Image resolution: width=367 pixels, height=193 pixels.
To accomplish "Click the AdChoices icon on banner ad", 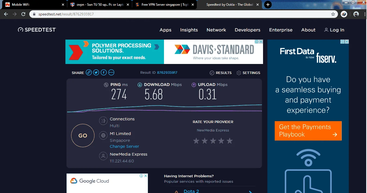I will tap(257, 42).
